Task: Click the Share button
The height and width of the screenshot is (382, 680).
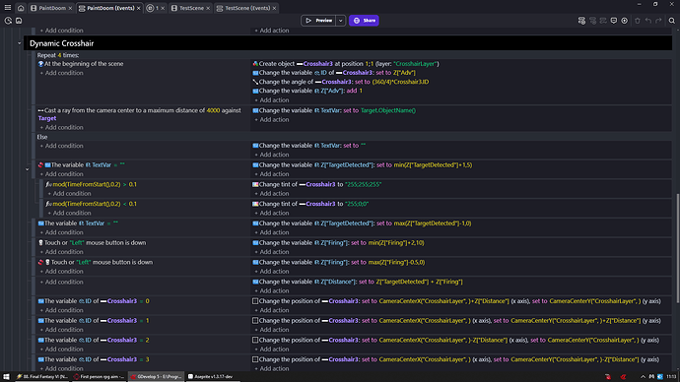Action: click(x=364, y=21)
